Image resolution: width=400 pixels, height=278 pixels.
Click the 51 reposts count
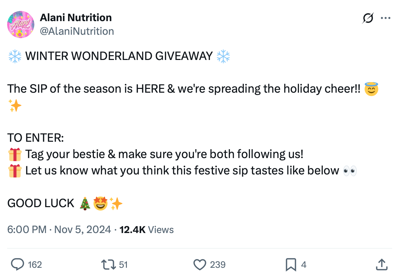pyautogui.click(x=123, y=264)
